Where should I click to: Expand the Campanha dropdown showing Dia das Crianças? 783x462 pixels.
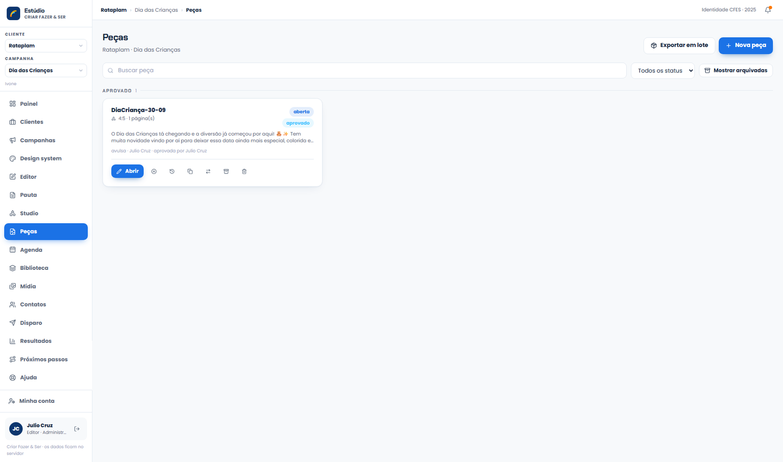(x=46, y=70)
